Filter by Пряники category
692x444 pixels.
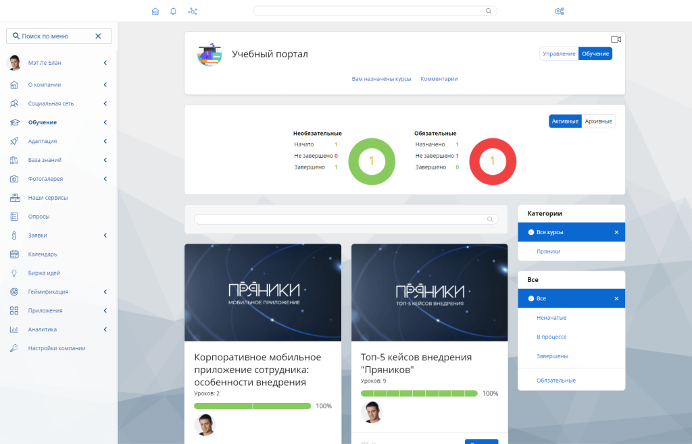[x=548, y=251]
